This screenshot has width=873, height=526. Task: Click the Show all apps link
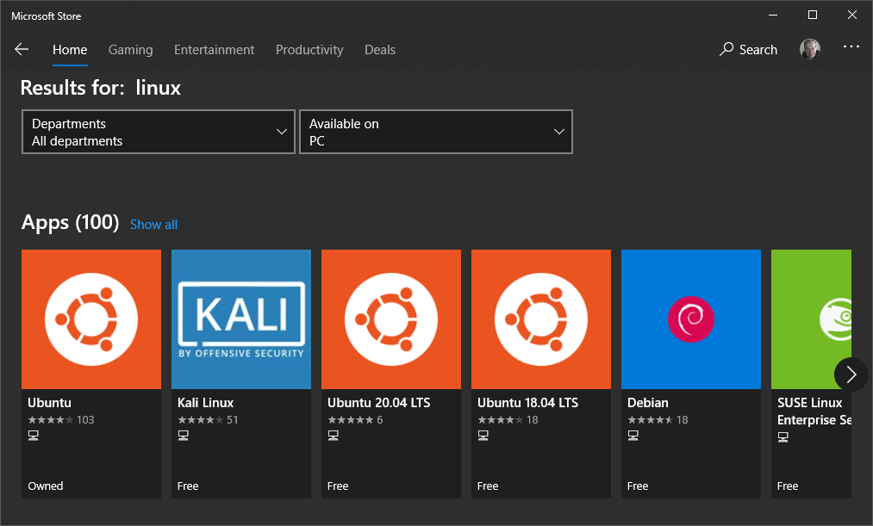[153, 224]
